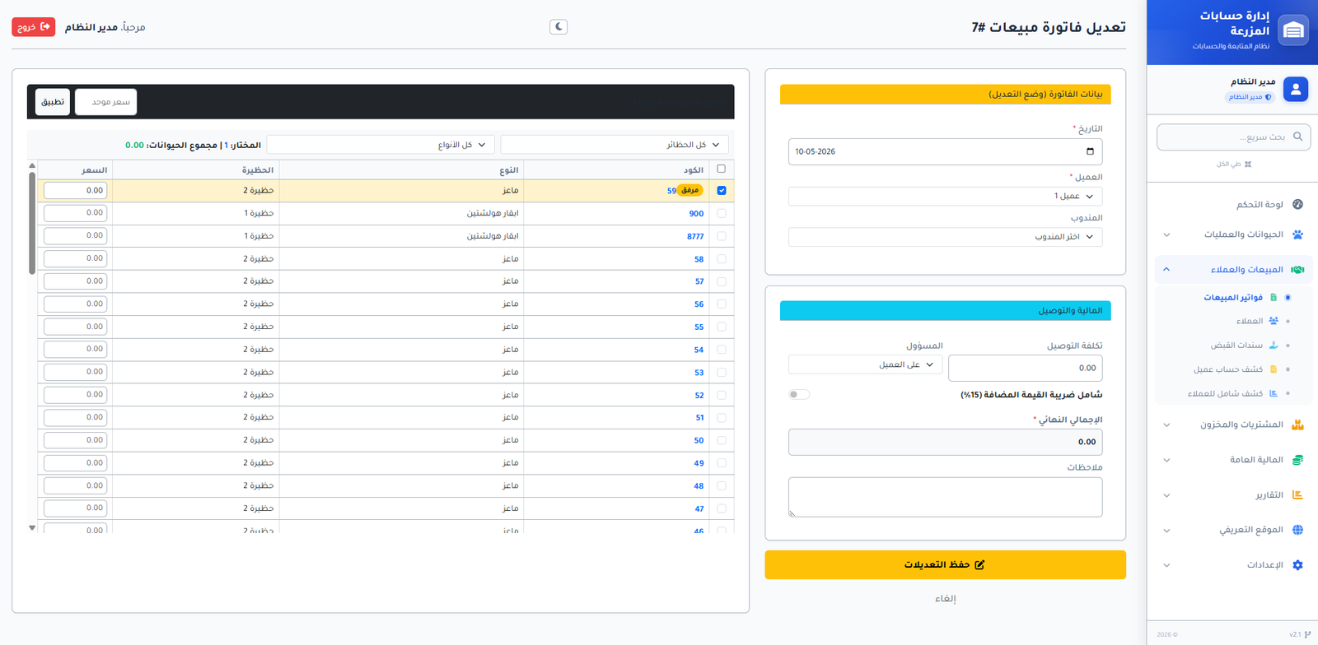Expand the animals and operations chevron

1166,234
